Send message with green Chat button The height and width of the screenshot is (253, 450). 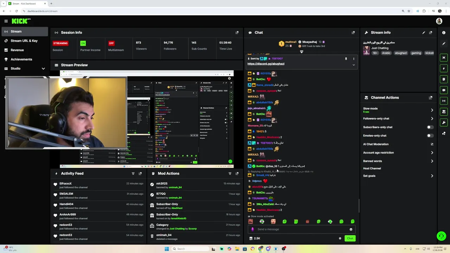[x=350, y=239]
